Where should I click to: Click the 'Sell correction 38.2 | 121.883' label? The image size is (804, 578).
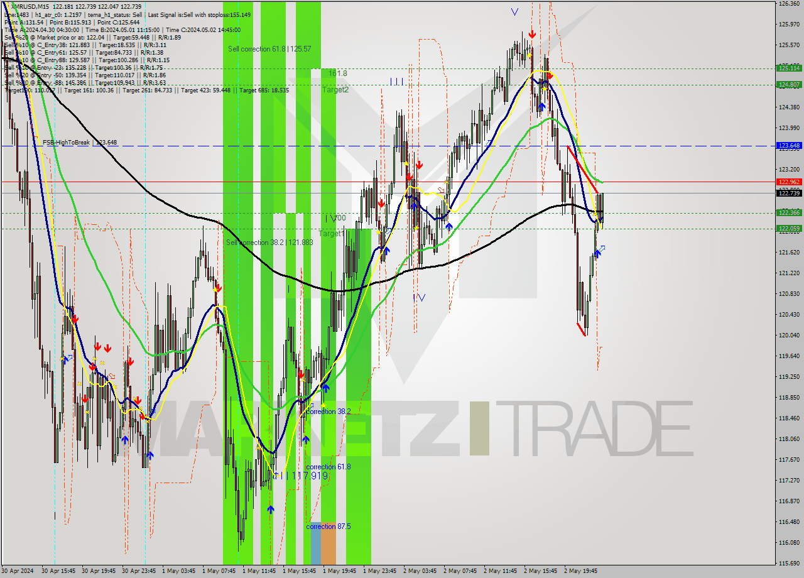pos(269,243)
